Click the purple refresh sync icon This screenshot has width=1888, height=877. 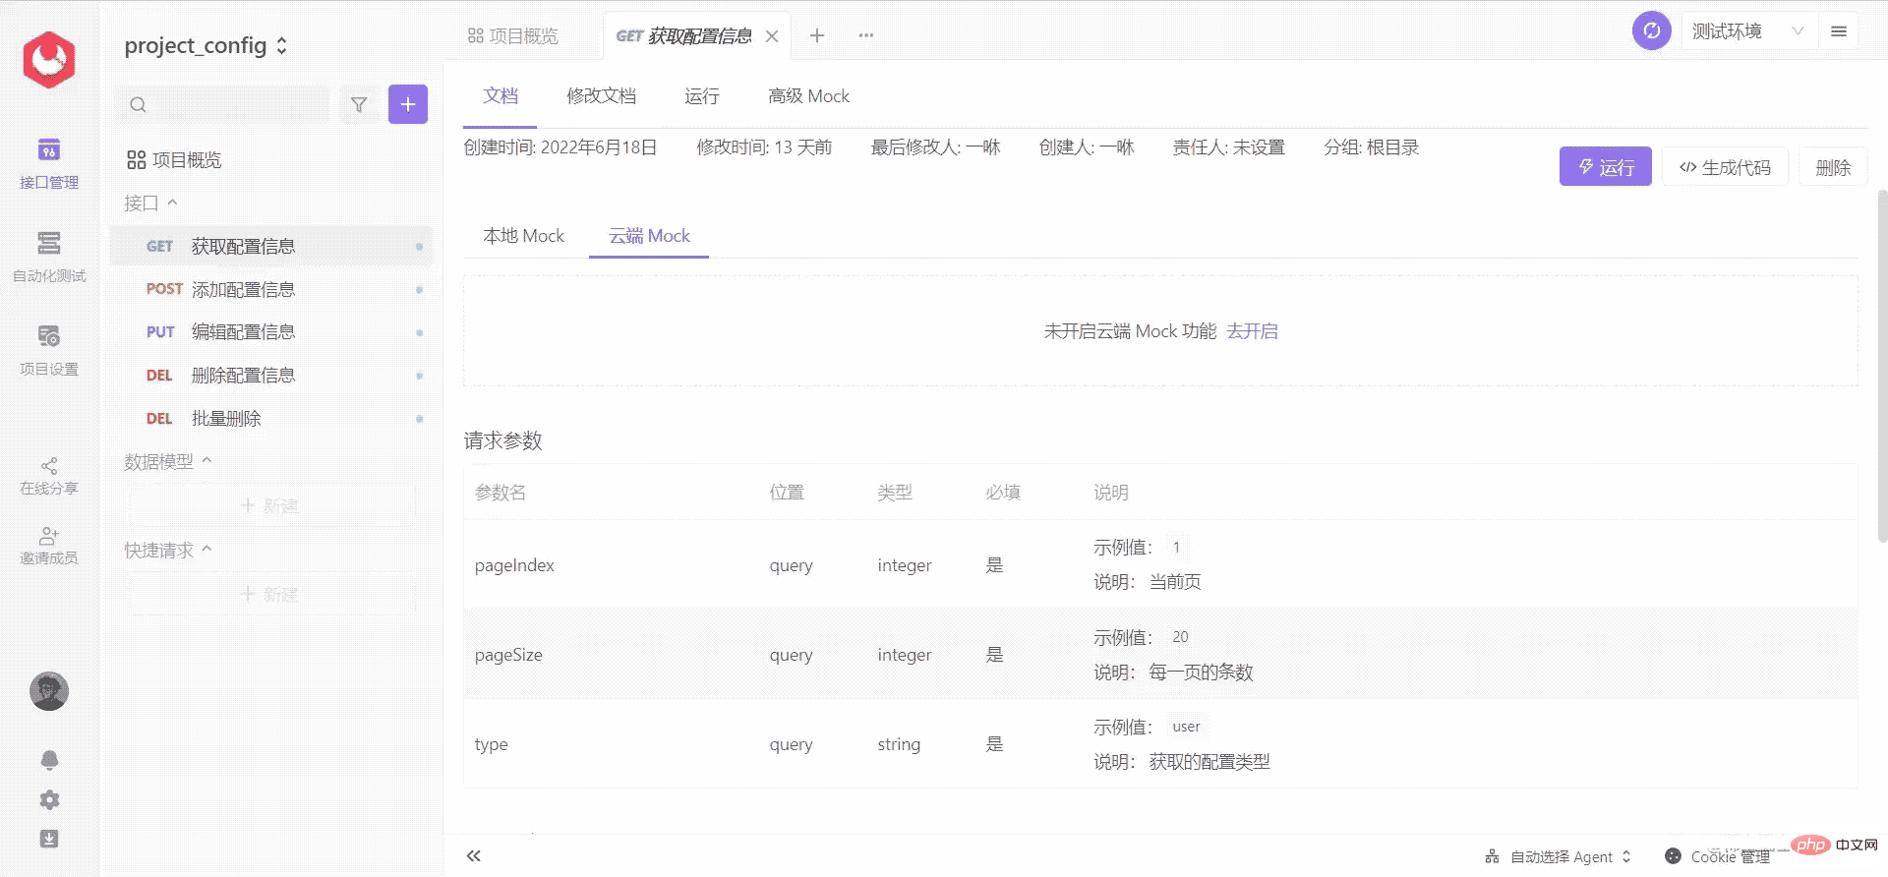click(x=1652, y=30)
